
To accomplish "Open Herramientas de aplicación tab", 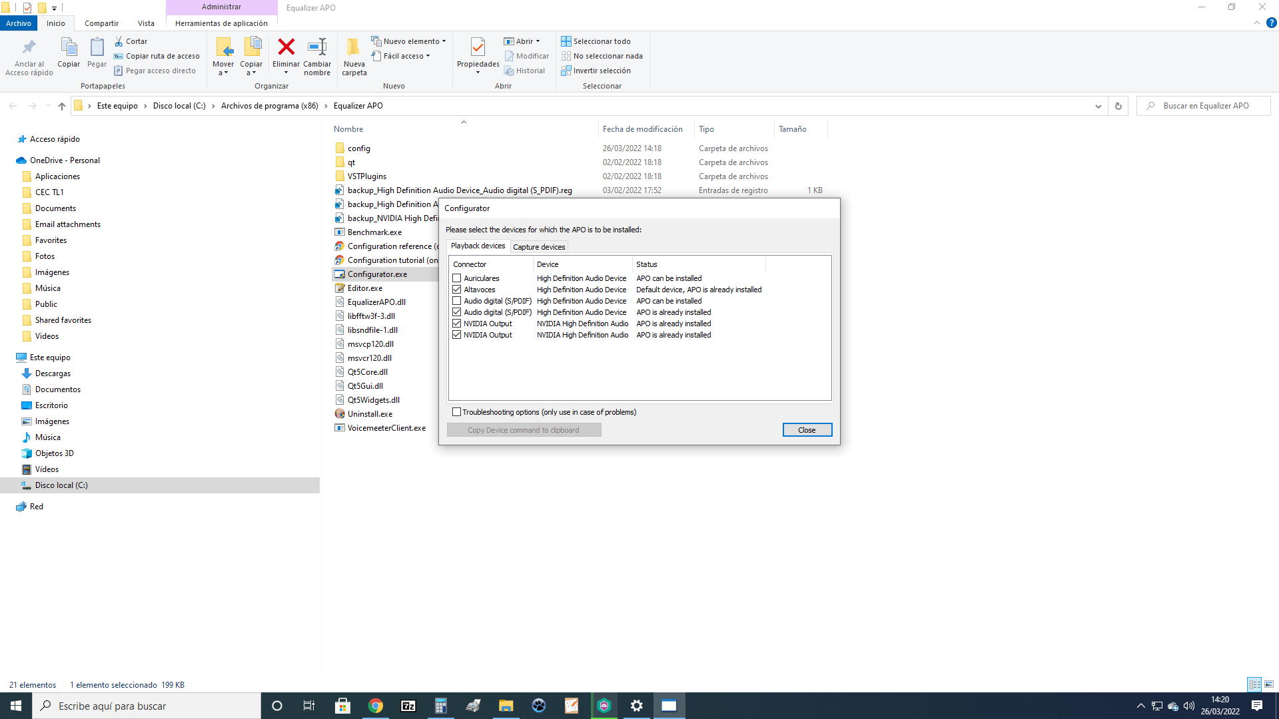I will coord(221,23).
